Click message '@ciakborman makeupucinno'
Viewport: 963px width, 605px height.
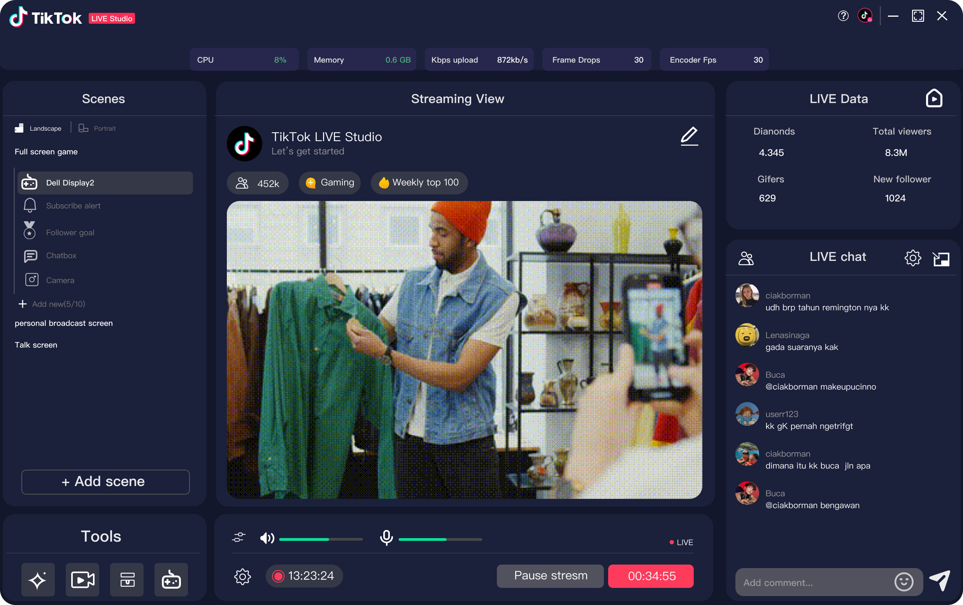coord(821,387)
